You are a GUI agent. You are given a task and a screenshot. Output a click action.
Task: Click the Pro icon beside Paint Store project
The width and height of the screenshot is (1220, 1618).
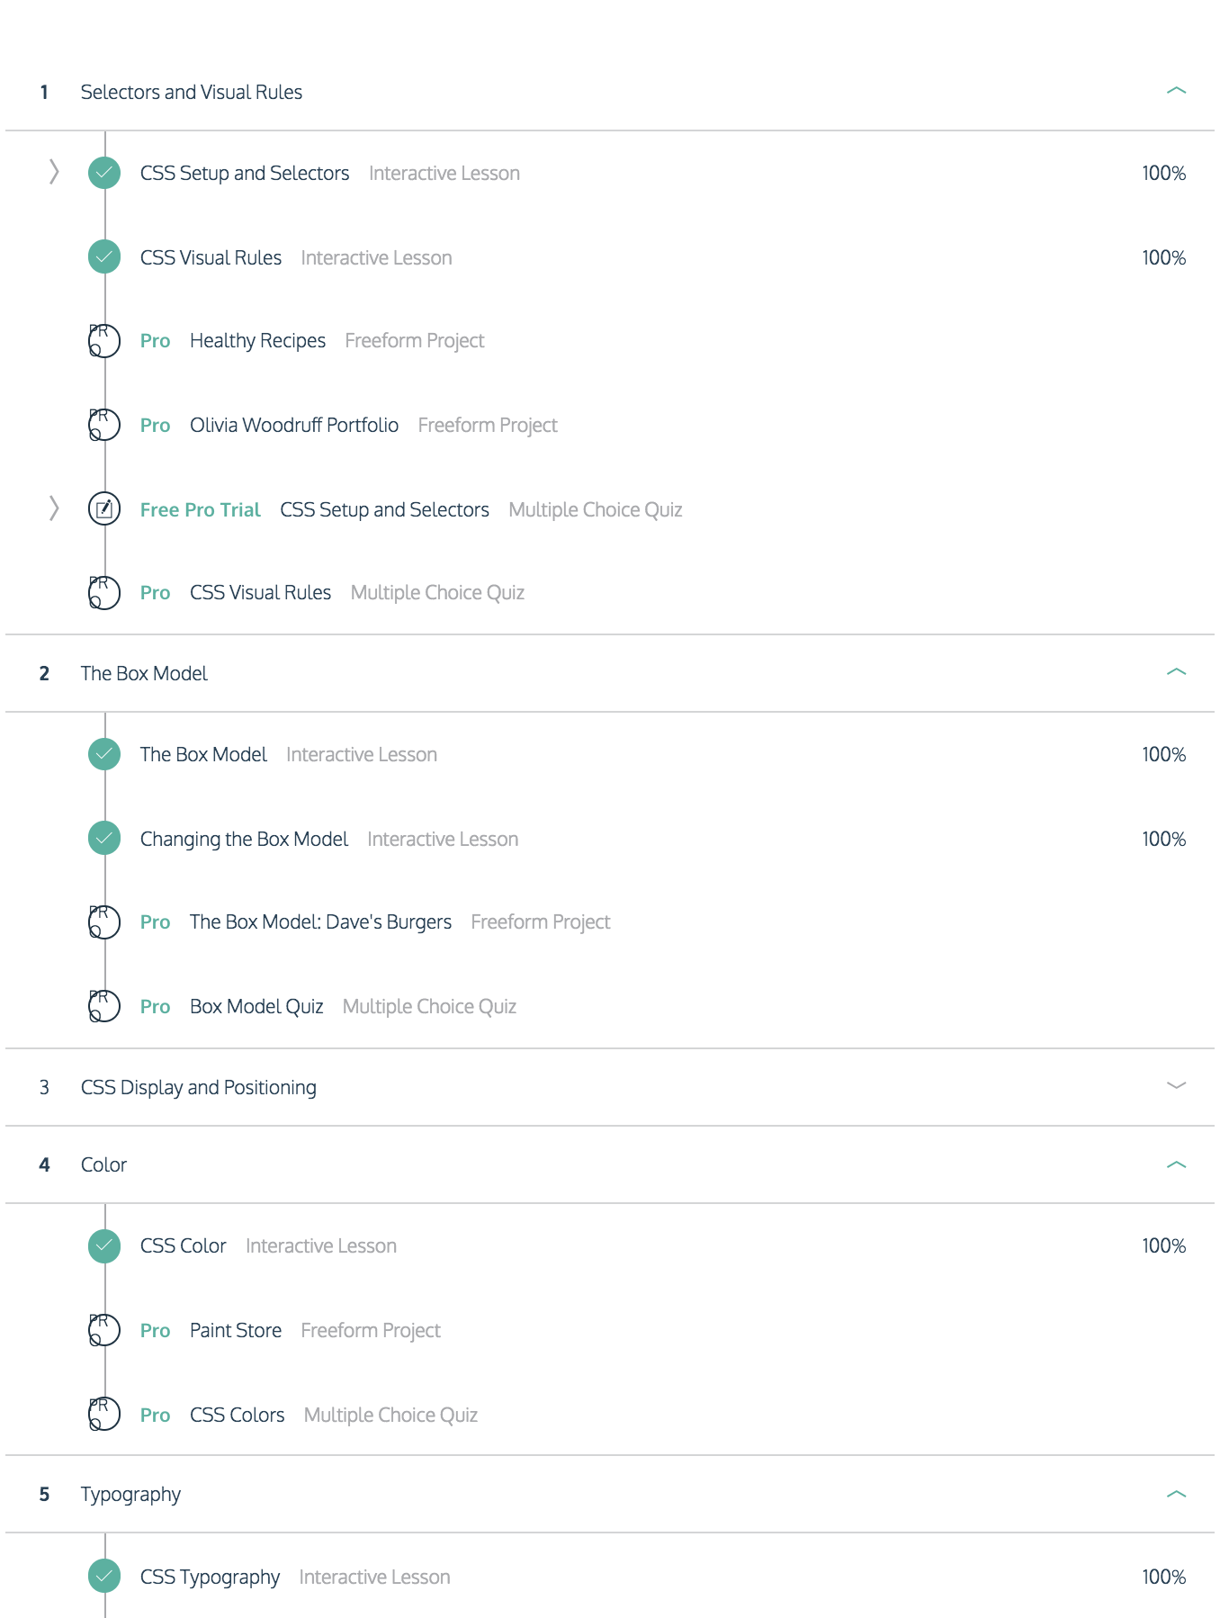pos(104,1330)
